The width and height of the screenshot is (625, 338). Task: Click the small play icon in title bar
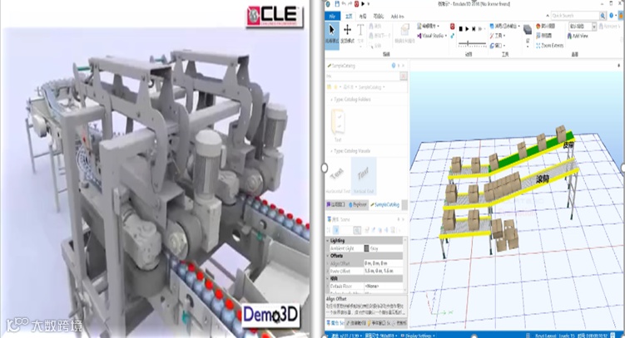[363, 4]
